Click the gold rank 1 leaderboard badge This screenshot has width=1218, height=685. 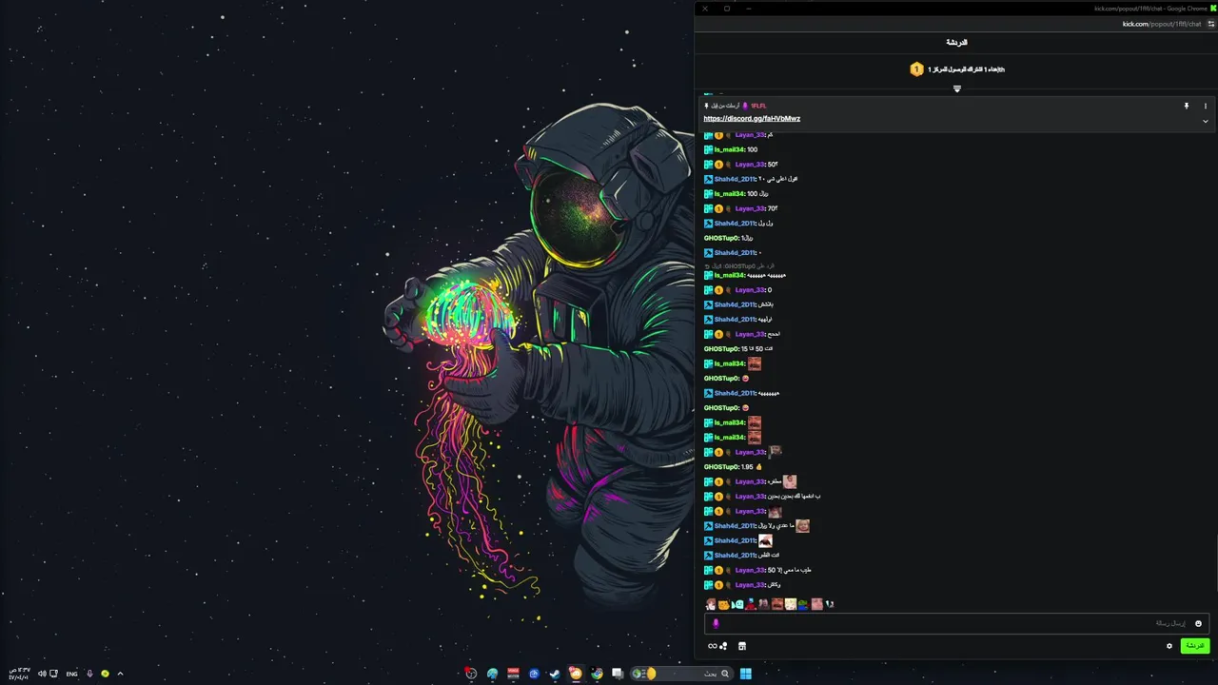point(916,69)
